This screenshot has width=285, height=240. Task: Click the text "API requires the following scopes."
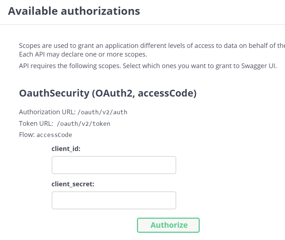pos(69,66)
